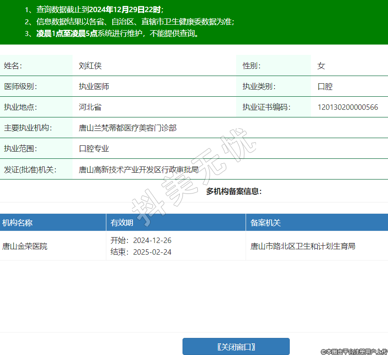The width and height of the screenshot is (388, 355).
Task: Click the end date 2025-02-24
Action: point(152,252)
